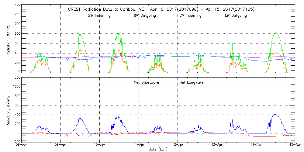Select the 13-Apr date tick label

217,145
